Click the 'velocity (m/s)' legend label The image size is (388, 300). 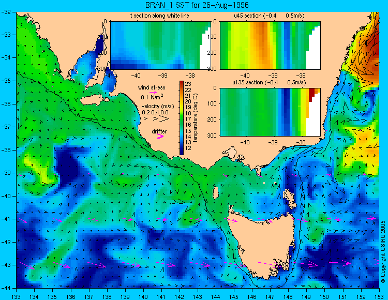coord(158,107)
